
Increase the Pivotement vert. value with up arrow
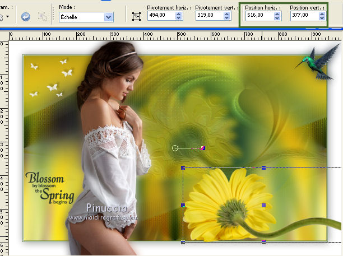pyautogui.click(x=227, y=13)
